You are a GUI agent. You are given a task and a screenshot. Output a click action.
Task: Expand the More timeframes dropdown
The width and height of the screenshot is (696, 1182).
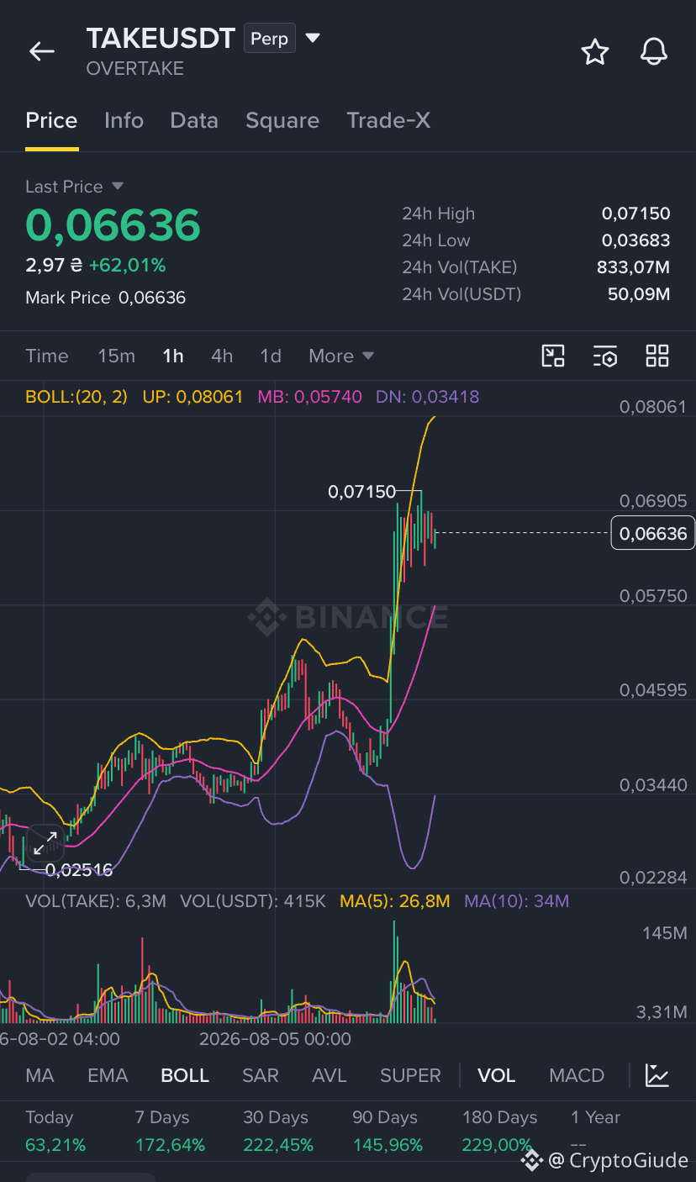tap(341, 356)
